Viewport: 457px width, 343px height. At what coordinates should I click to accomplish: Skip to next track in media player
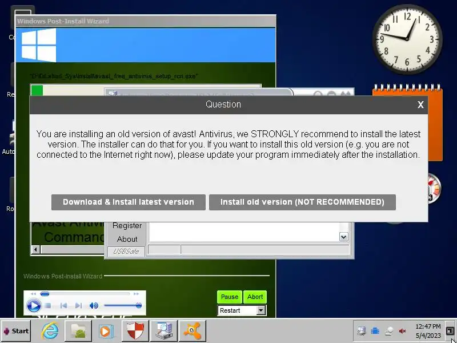pos(78,306)
